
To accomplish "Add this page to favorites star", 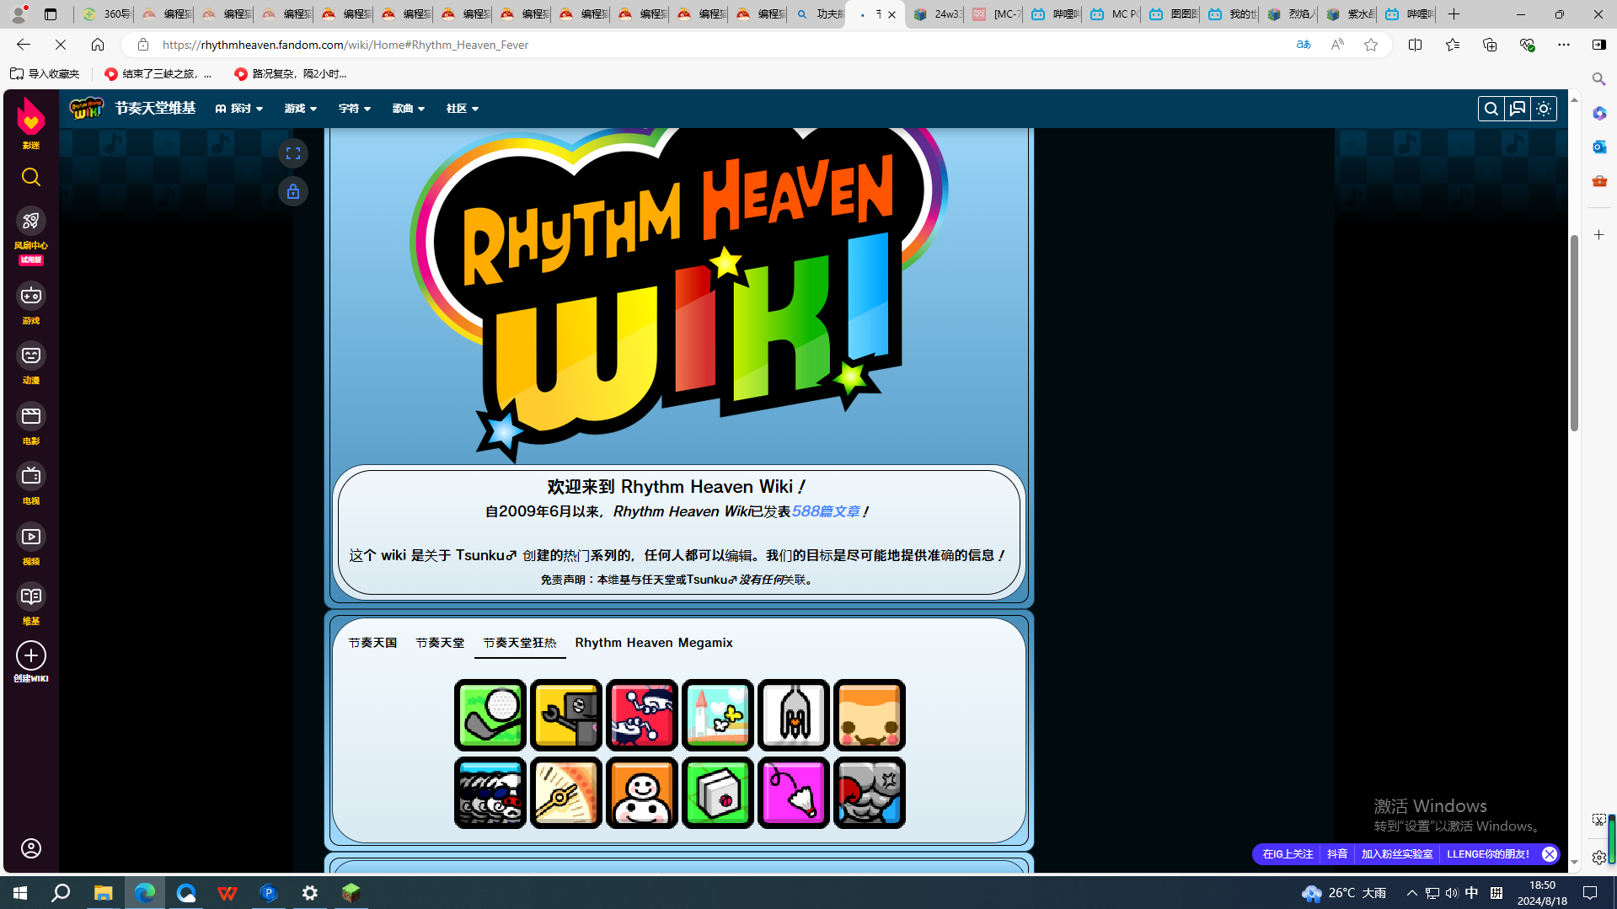I will pos(1371,45).
